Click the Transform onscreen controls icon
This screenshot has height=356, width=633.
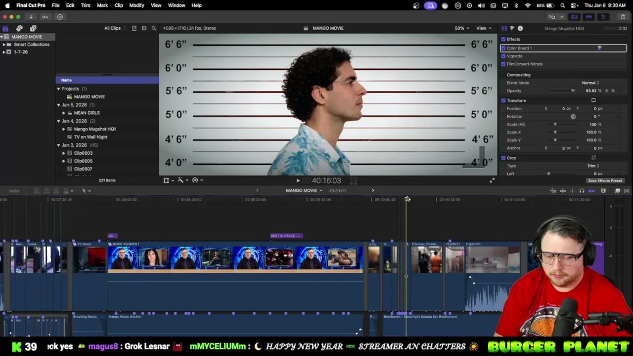pyautogui.click(x=593, y=100)
